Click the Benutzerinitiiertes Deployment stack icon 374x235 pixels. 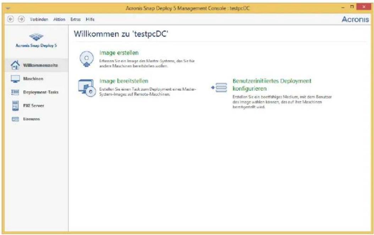pos(219,88)
